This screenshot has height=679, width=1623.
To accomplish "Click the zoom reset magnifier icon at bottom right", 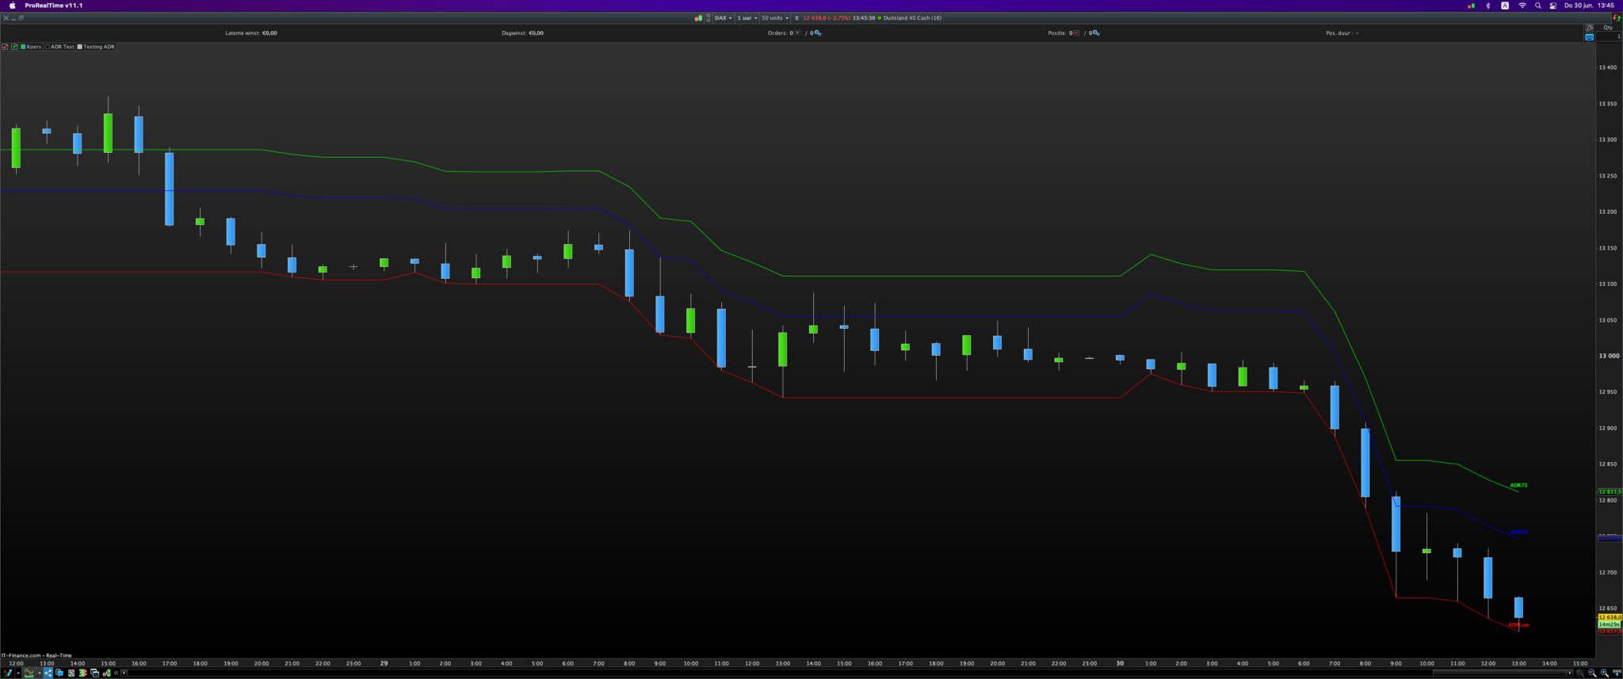I will point(1580,673).
